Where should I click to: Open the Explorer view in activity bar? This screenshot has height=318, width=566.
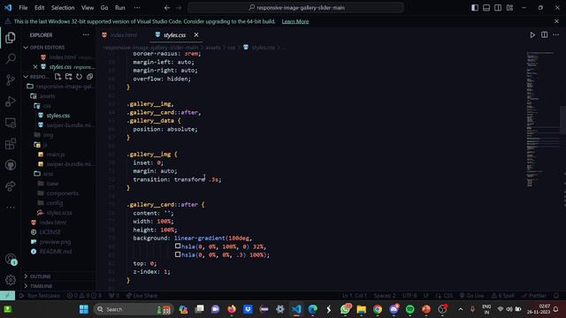tap(11, 37)
